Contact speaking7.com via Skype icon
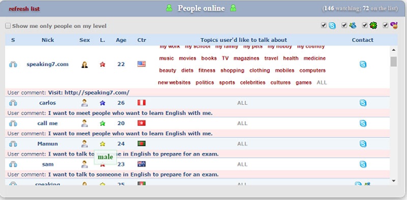 tap(363, 64)
